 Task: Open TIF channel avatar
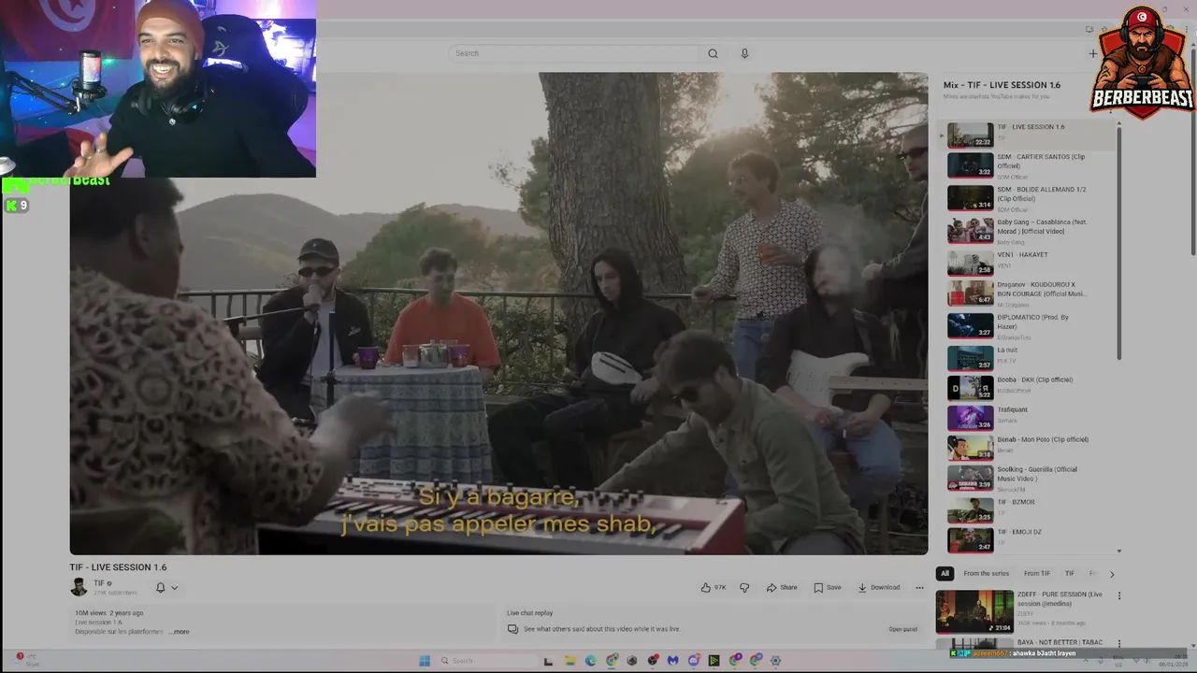79,587
